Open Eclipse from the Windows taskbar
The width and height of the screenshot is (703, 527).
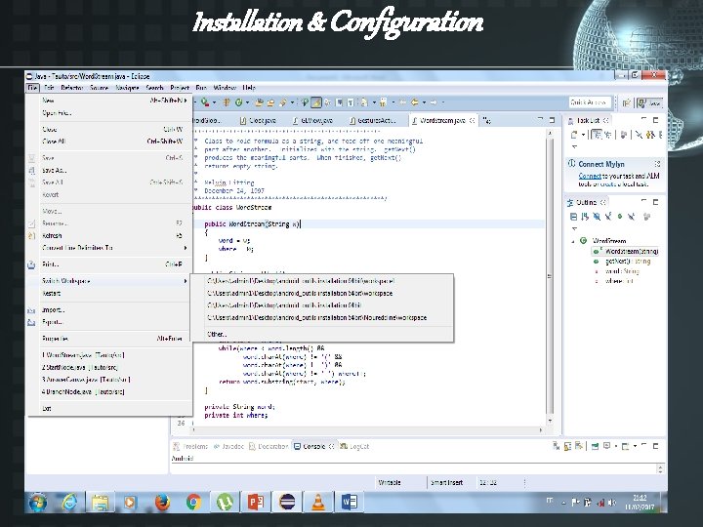click(x=287, y=503)
